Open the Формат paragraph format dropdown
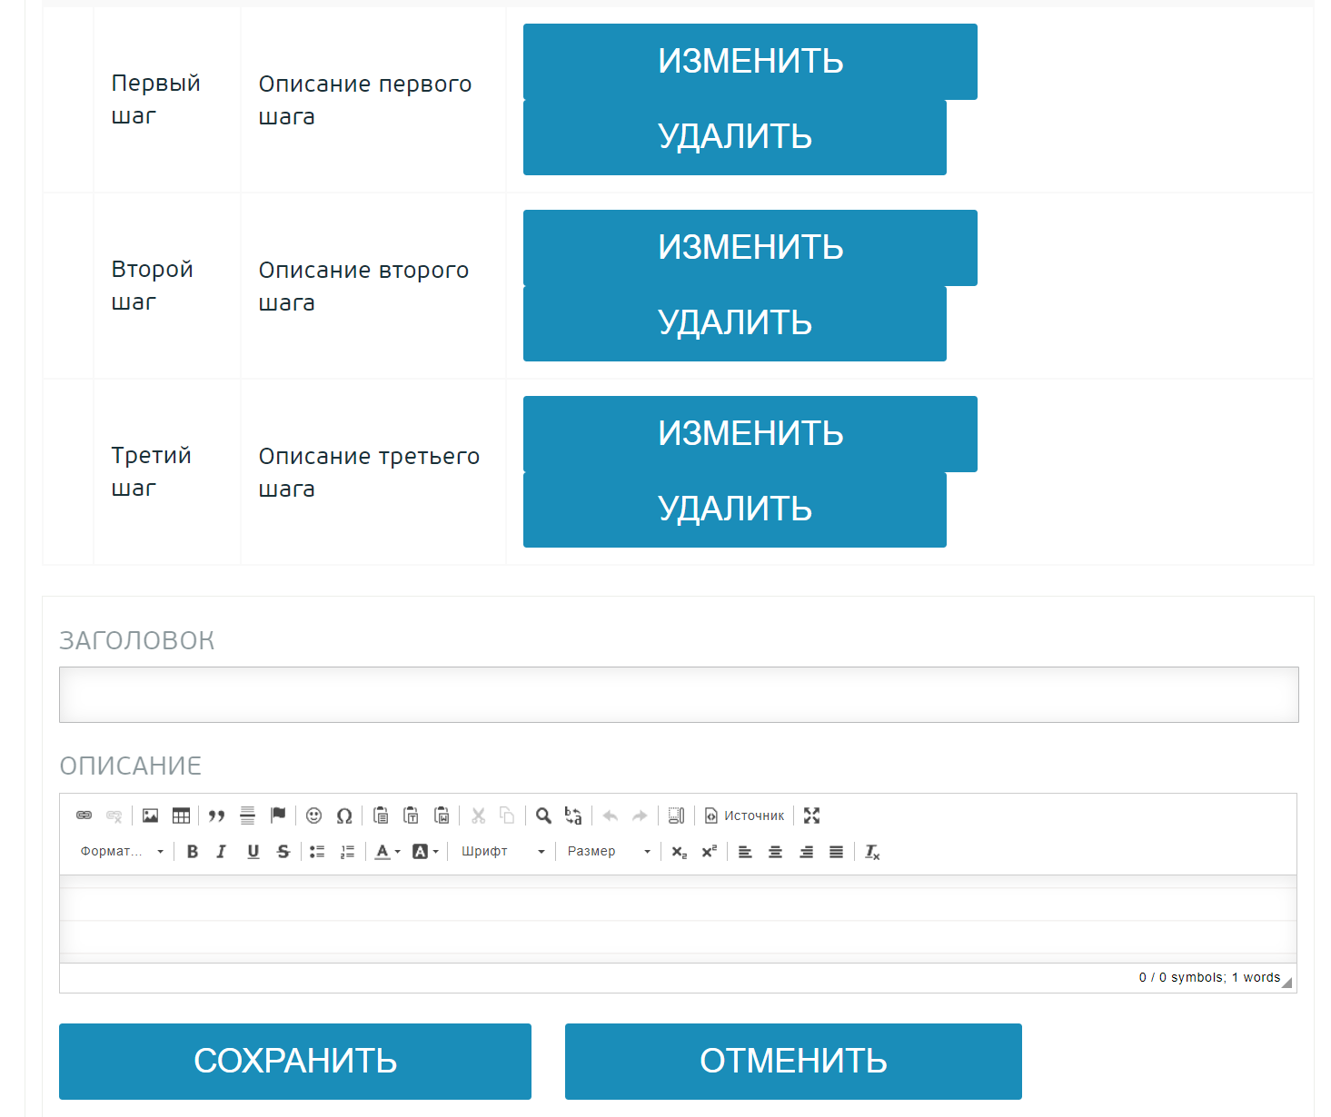 (122, 852)
